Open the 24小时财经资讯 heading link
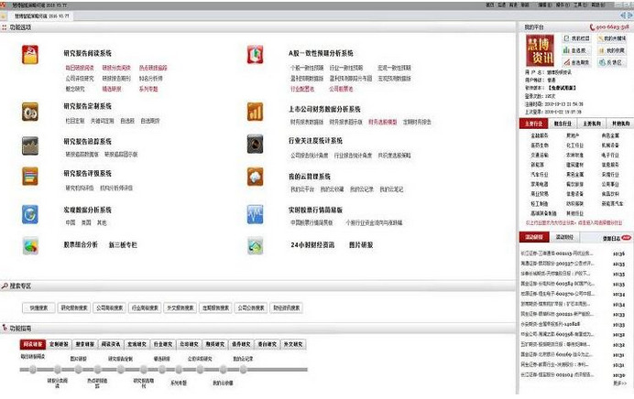 pyautogui.click(x=312, y=244)
